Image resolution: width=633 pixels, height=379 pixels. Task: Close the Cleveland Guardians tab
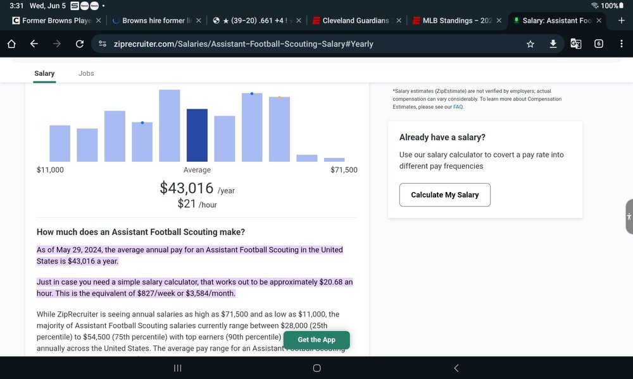399,21
